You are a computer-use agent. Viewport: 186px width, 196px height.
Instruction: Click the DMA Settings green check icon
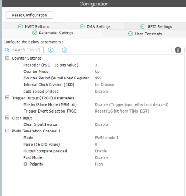(82, 26)
